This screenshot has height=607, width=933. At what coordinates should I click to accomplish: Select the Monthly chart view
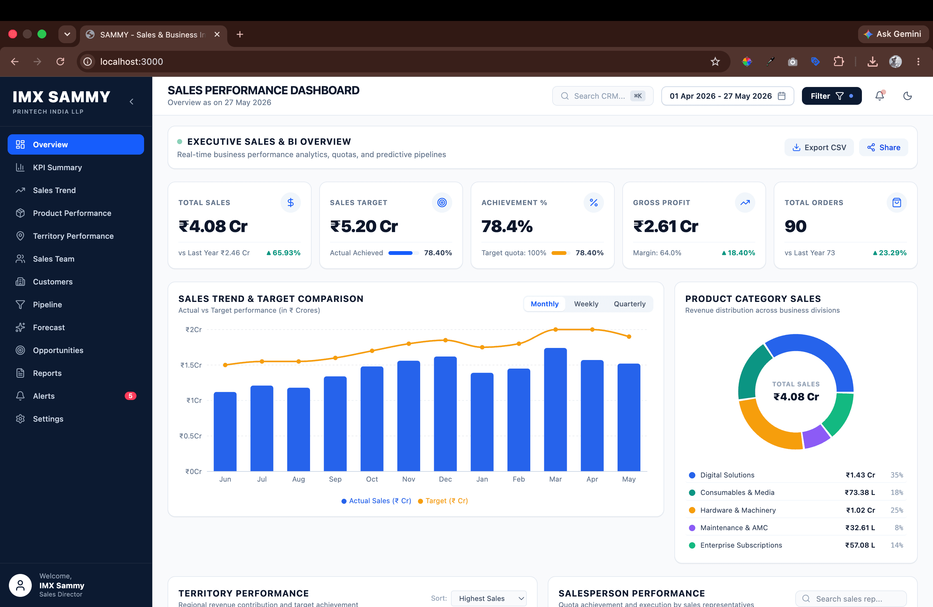[x=545, y=304]
